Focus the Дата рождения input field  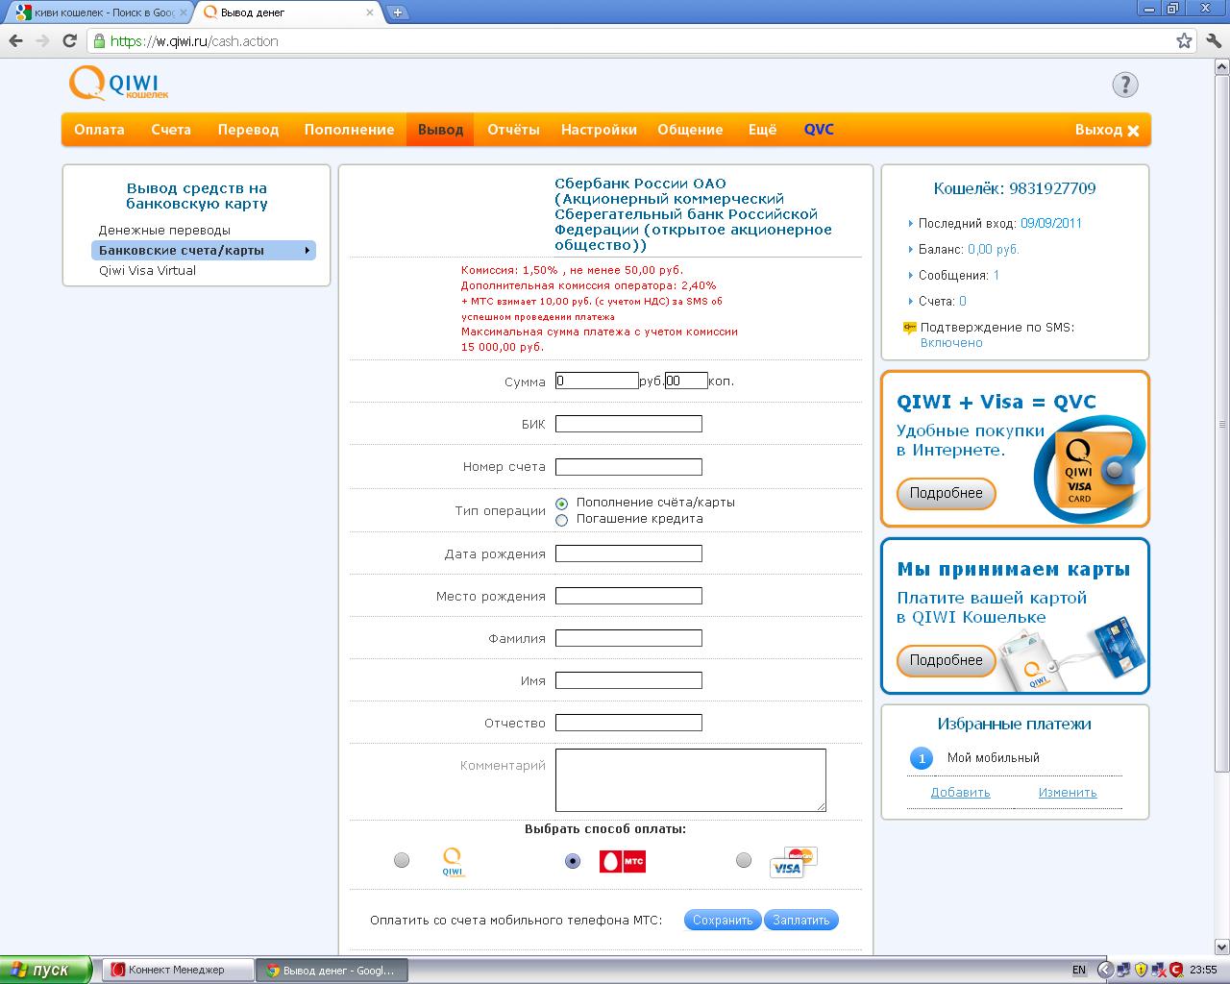point(628,553)
